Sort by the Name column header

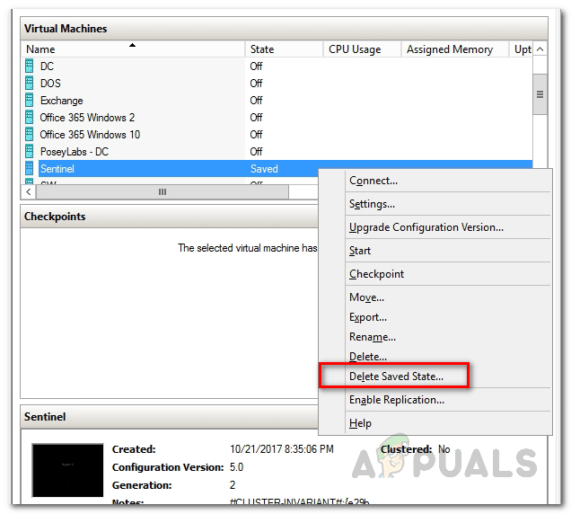(x=135, y=49)
